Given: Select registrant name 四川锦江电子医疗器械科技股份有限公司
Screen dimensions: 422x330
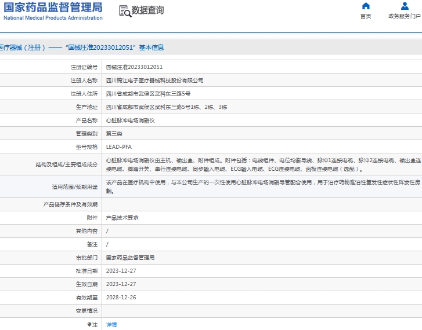Looking at the screenshot, I should [155, 80].
